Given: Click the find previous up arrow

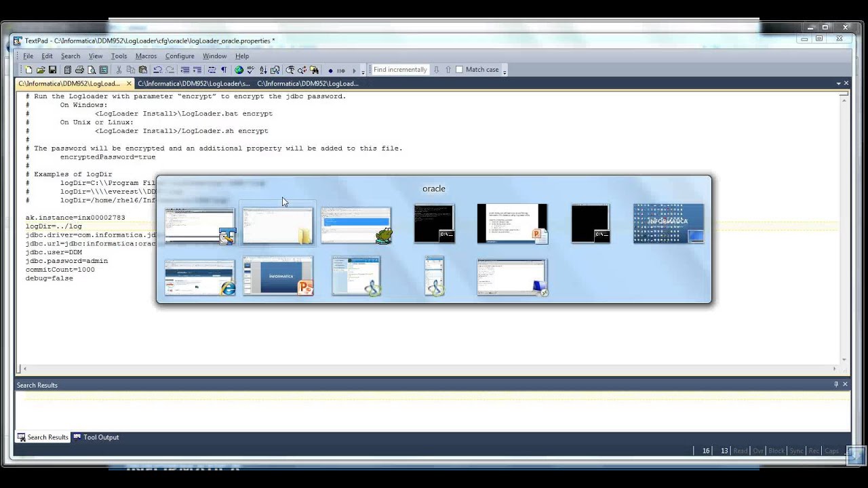Looking at the screenshot, I should coord(448,70).
